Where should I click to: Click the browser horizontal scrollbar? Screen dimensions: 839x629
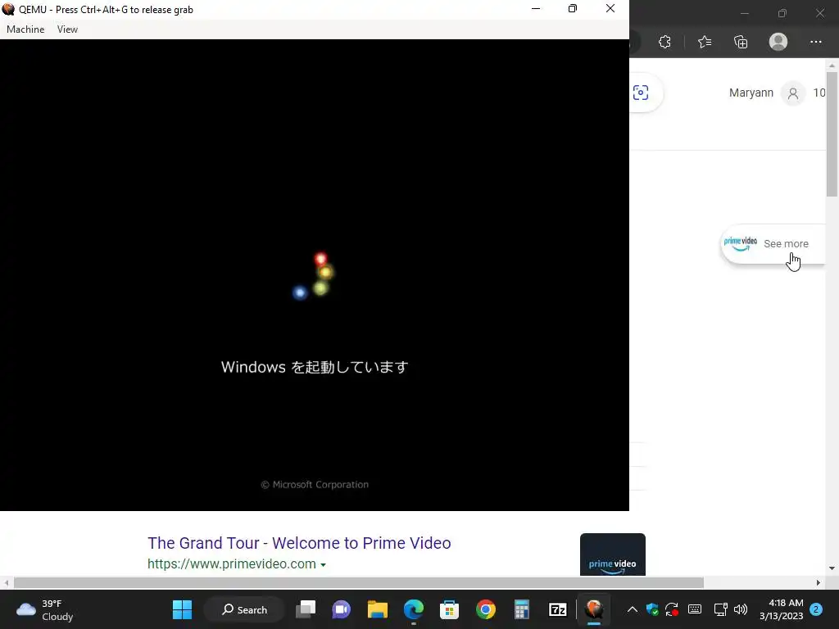[x=359, y=582]
